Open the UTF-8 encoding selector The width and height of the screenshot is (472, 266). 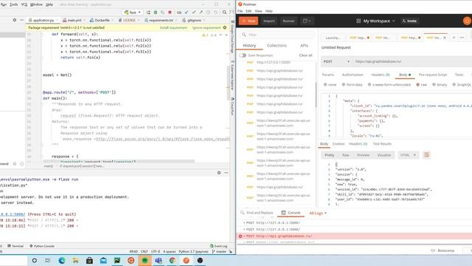pos(156,251)
